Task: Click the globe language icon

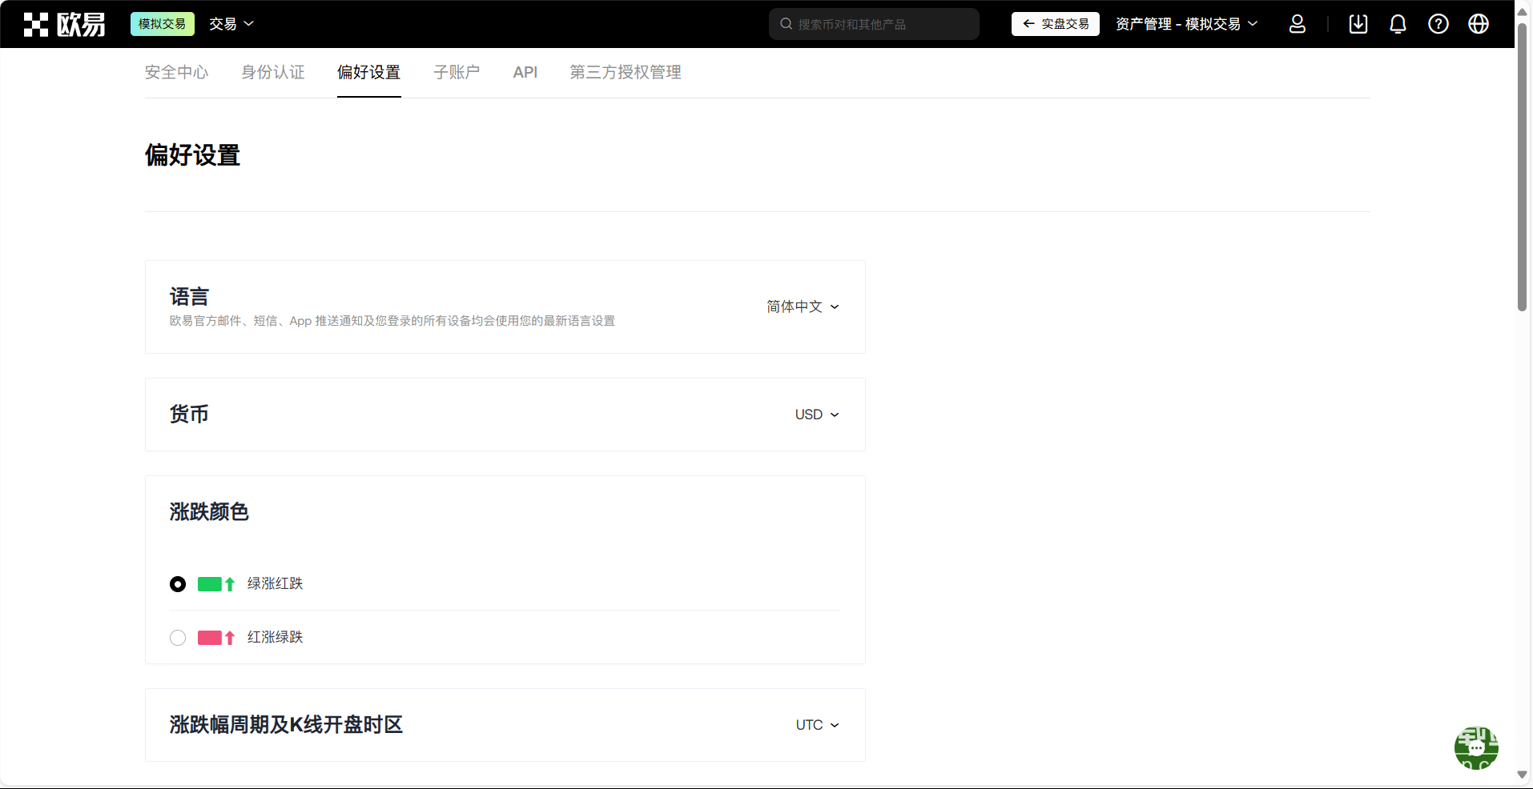Action: click(1478, 24)
